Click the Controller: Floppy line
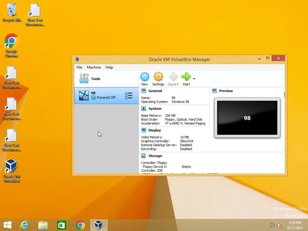 [154, 163]
